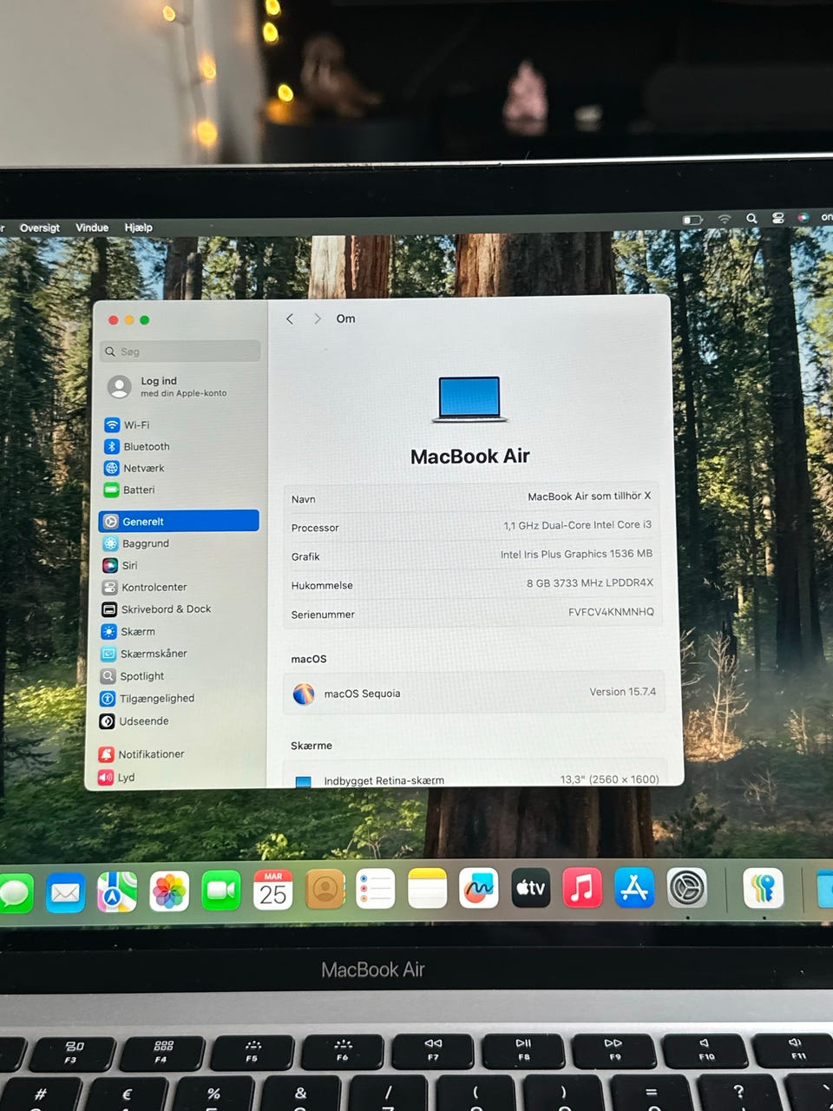
Task: Click Version 15.7.4 text
Action: point(623,692)
